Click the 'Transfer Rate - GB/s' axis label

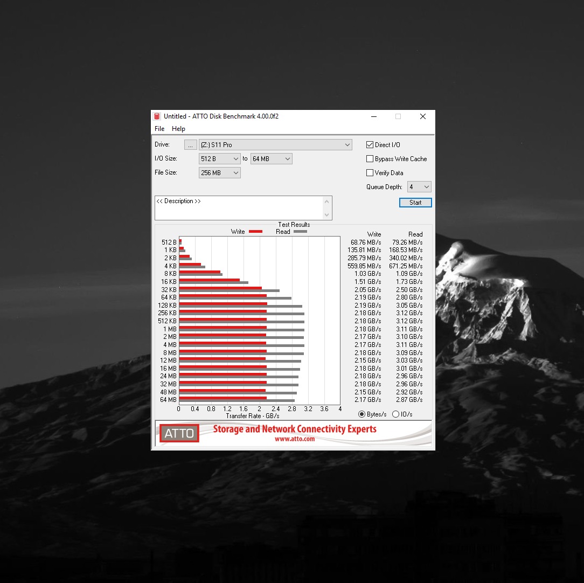pyautogui.click(x=253, y=416)
